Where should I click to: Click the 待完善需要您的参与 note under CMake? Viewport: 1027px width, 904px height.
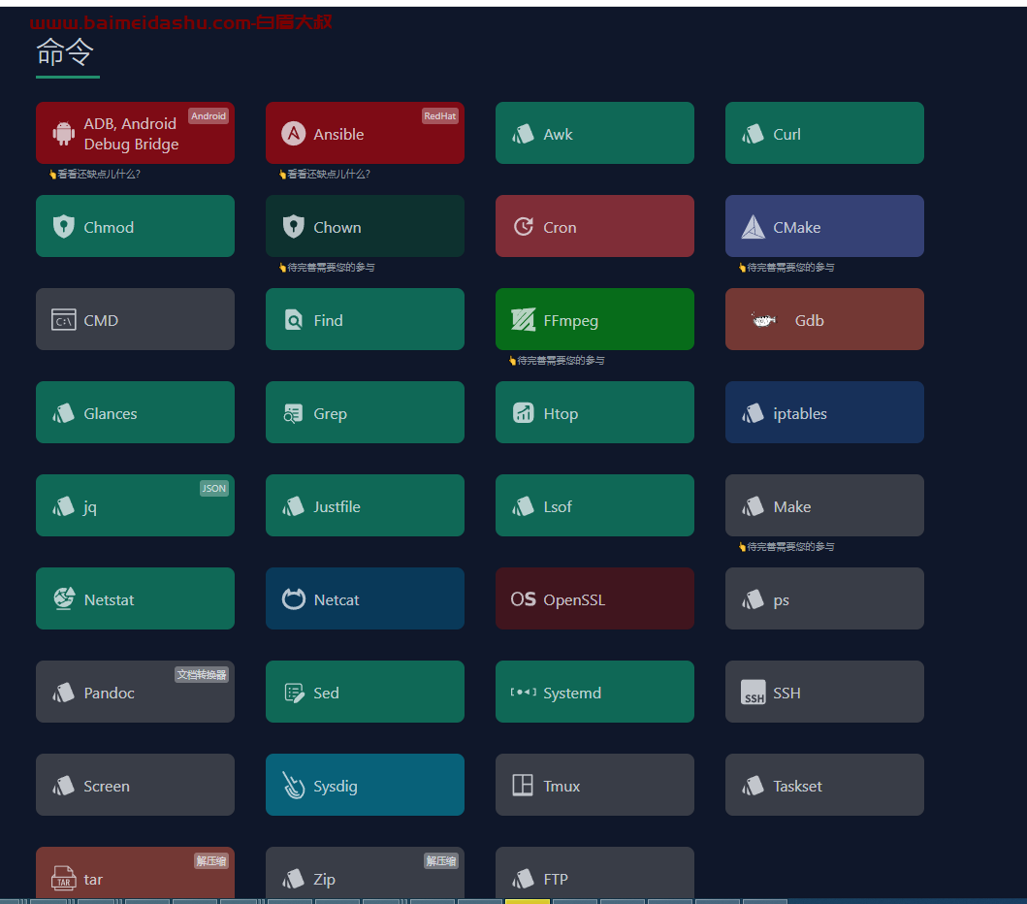[x=786, y=267]
